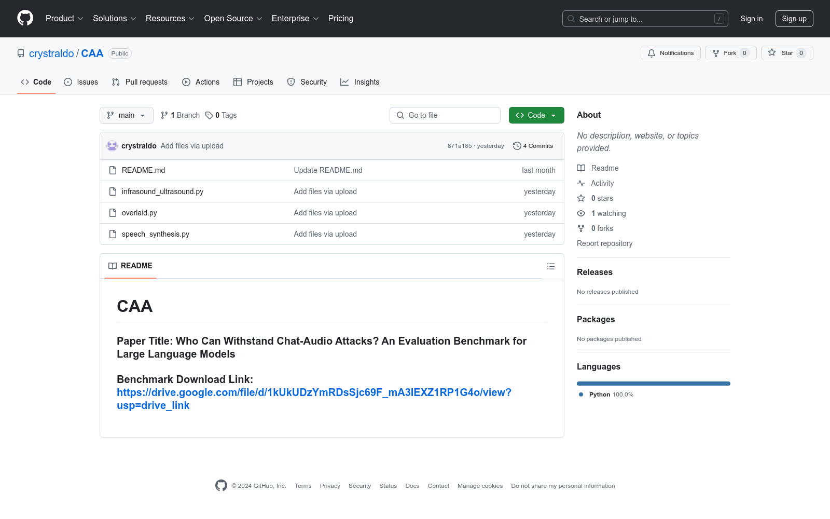Click the repository icon beside crystraldo

(21, 53)
